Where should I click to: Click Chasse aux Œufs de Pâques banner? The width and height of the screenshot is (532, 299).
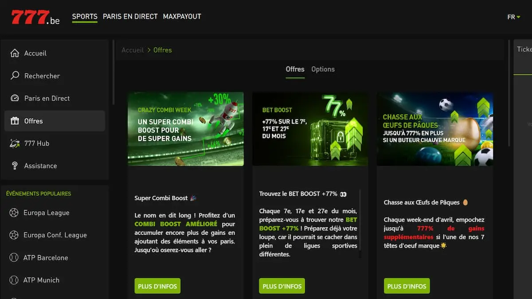[x=435, y=129]
